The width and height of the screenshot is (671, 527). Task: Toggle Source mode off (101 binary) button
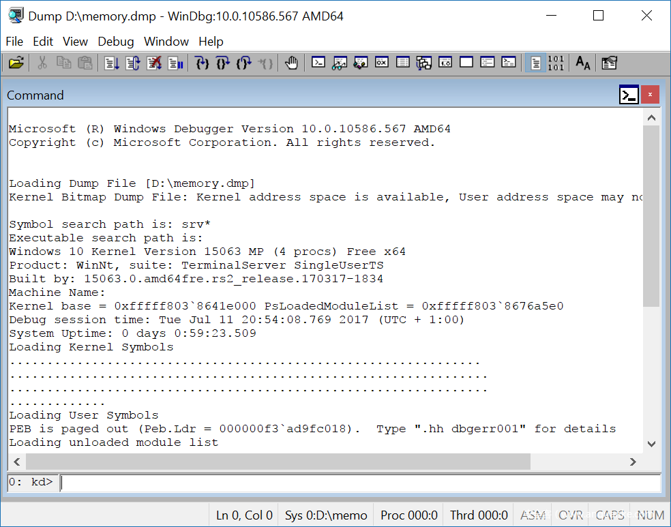556,63
